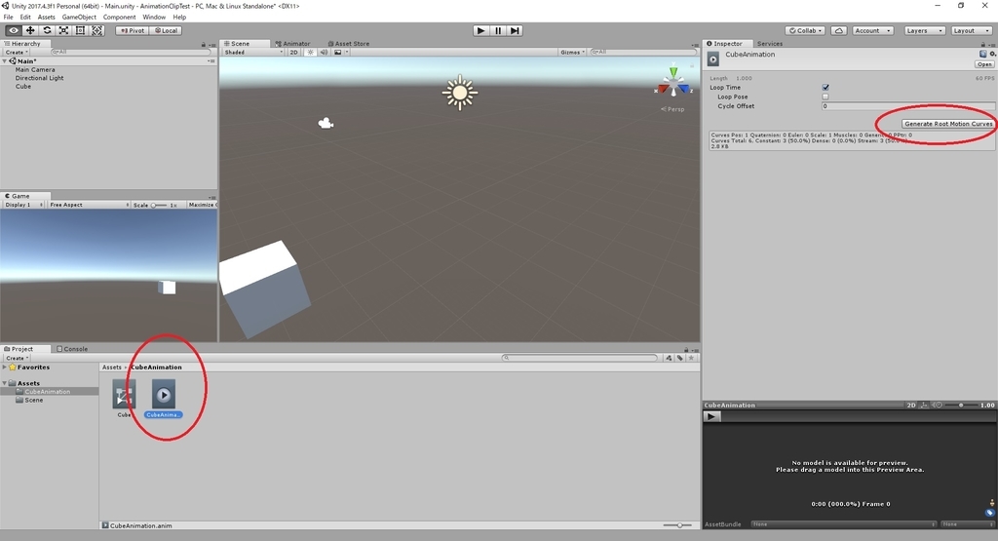The image size is (998, 541).
Task: Adjust the preview speed slider
Action: click(961, 405)
